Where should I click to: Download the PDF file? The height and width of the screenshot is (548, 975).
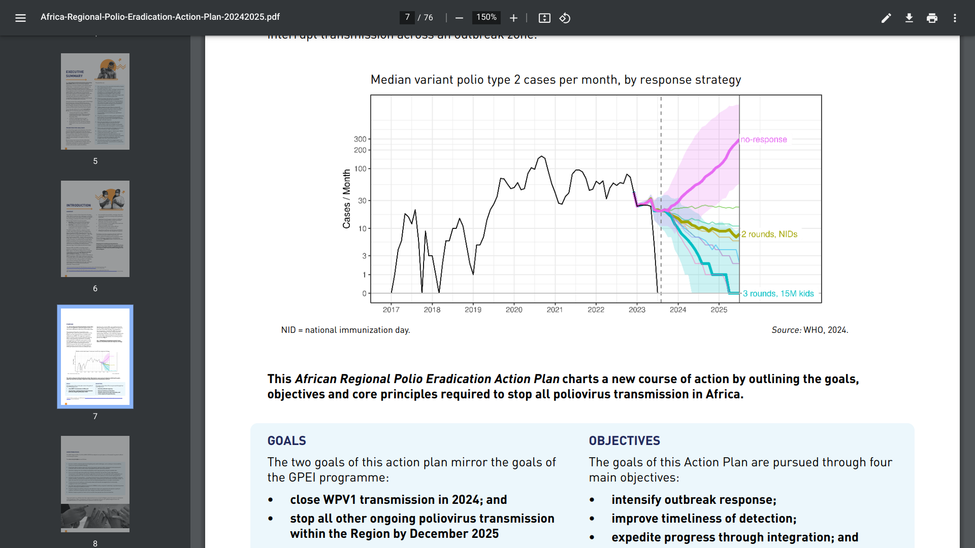point(909,18)
